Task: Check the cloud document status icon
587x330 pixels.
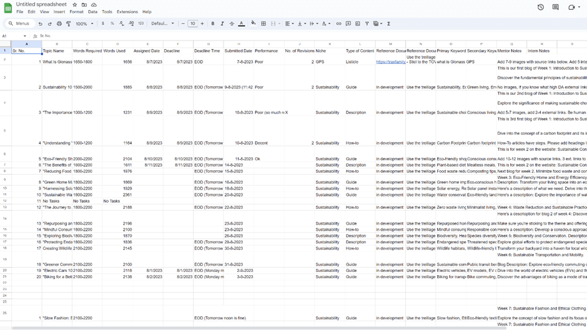Action: click(x=94, y=4)
